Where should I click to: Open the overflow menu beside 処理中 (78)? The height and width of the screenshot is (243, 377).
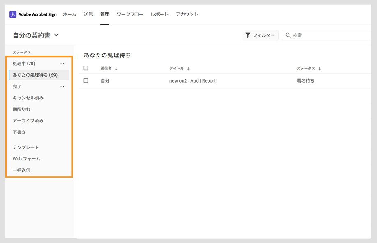pyautogui.click(x=62, y=63)
